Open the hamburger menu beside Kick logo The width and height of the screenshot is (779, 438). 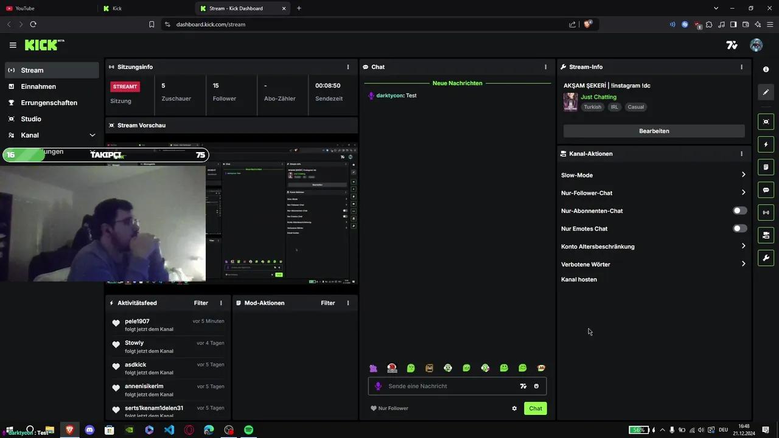pos(13,45)
